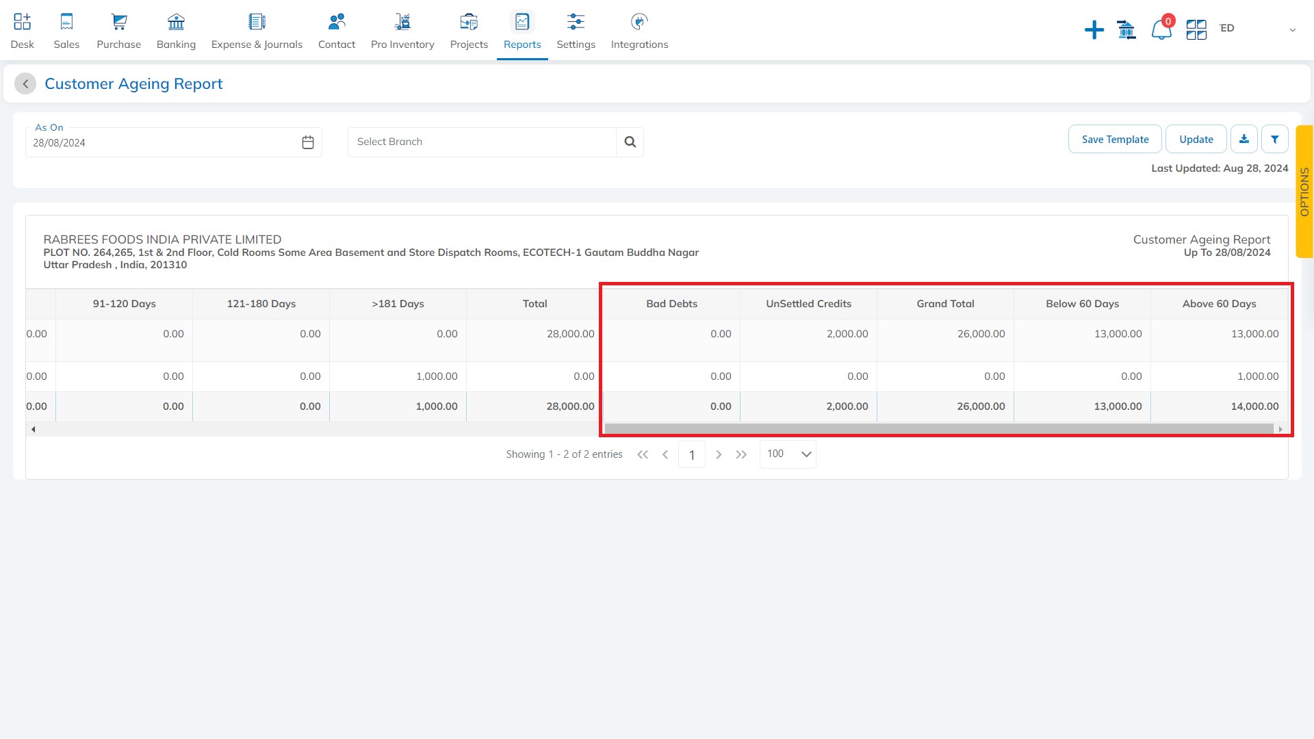Open the Projects module
The height and width of the screenshot is (739, 1314).
469,31
